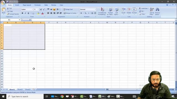Switch to the Insert tab

(x=17, y=5)
